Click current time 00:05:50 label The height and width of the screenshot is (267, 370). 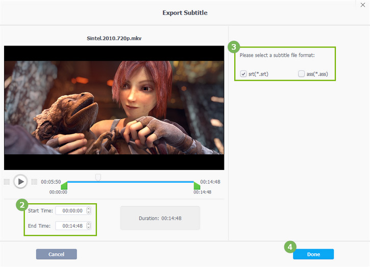pyautogui.click(x=51, y=182)
